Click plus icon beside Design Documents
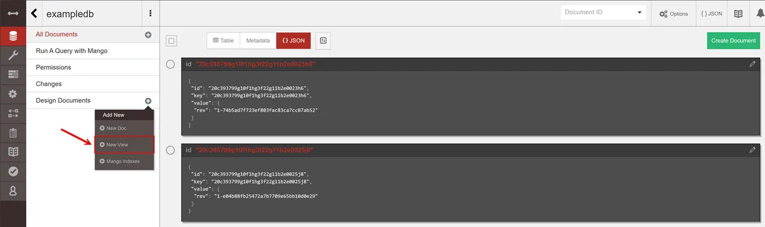 pyautogui.click(x=148, y=101)
